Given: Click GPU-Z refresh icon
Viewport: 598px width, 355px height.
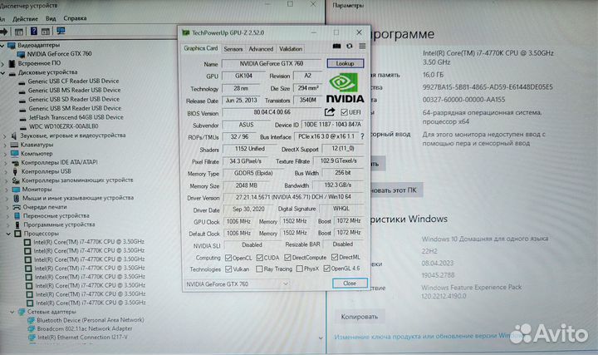Looking at the screenshot, I should click(350, 47).
